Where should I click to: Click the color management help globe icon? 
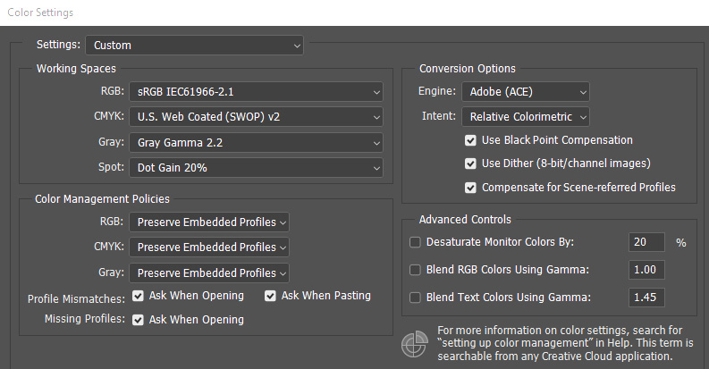point(415,344)
